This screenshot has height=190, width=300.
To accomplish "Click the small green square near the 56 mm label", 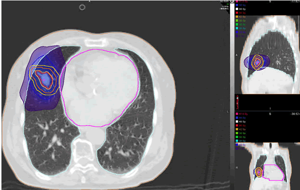I will pyautogui.click(x=228, y=4).
